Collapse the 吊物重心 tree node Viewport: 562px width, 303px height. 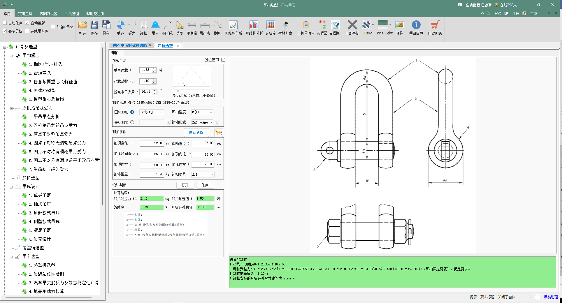point(11,56)
